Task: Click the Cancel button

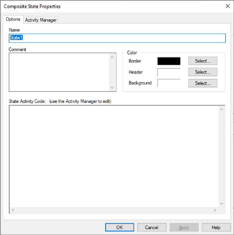Action: click(x=152, y=227)
